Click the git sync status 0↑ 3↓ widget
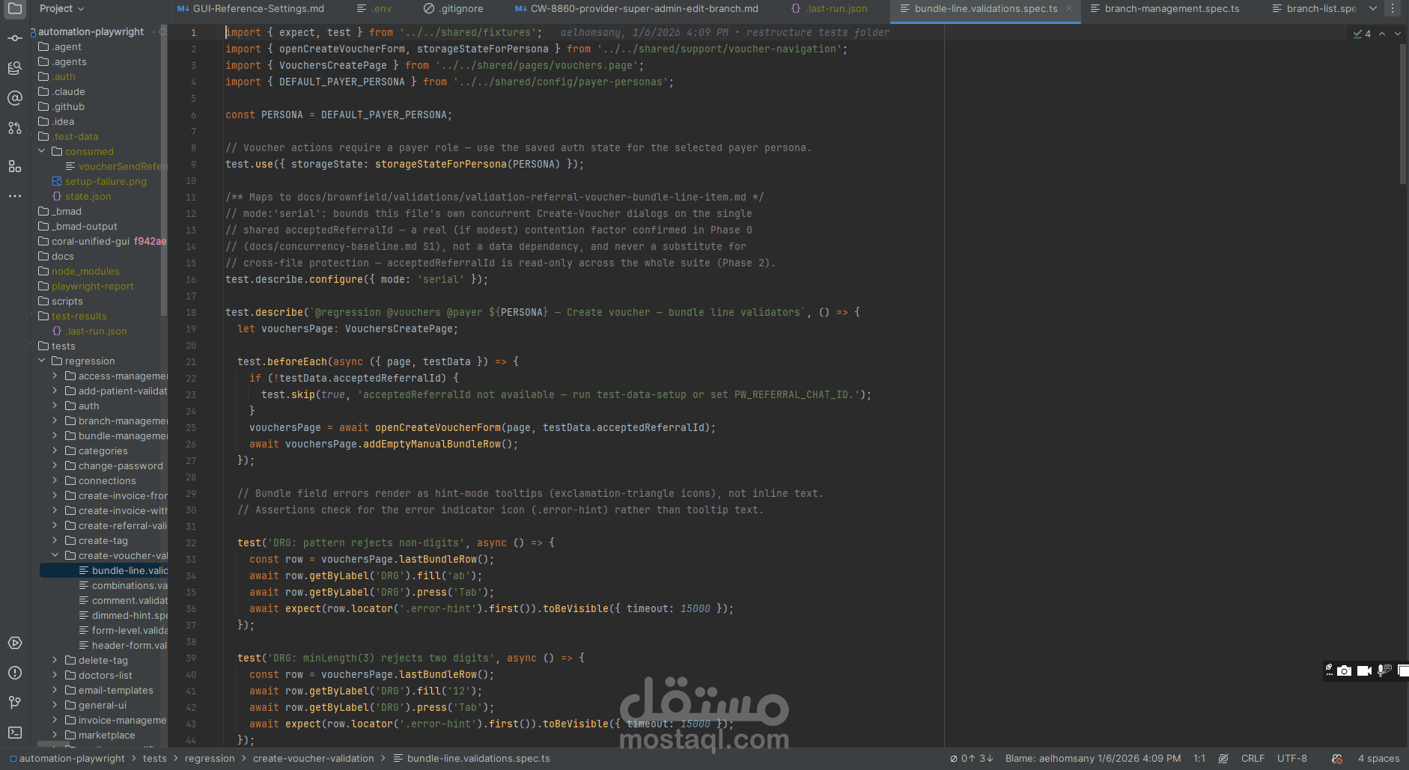 [x=972, y=759]
